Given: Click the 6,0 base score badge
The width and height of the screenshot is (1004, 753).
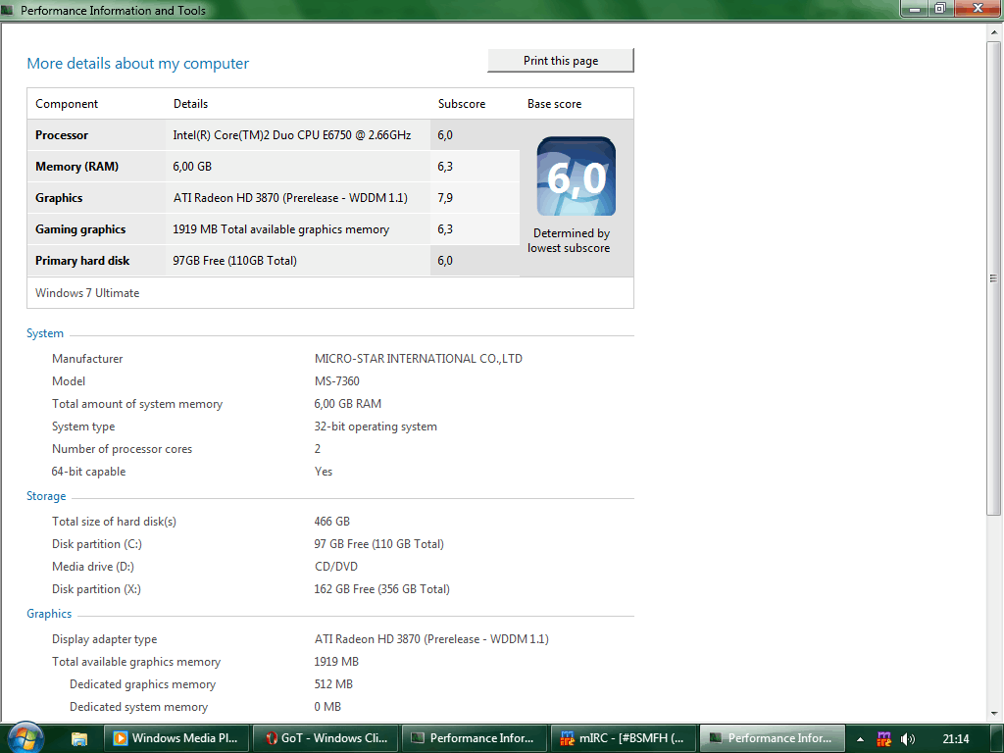Looking at the screenshot, I should (x=577, y=176).
